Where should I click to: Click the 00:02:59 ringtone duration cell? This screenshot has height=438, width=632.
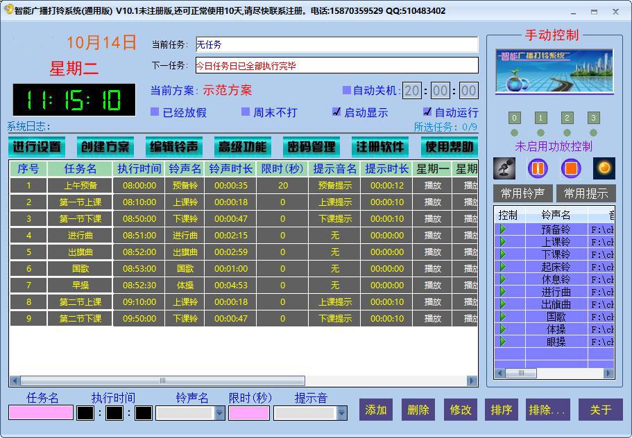pos(230,252)
